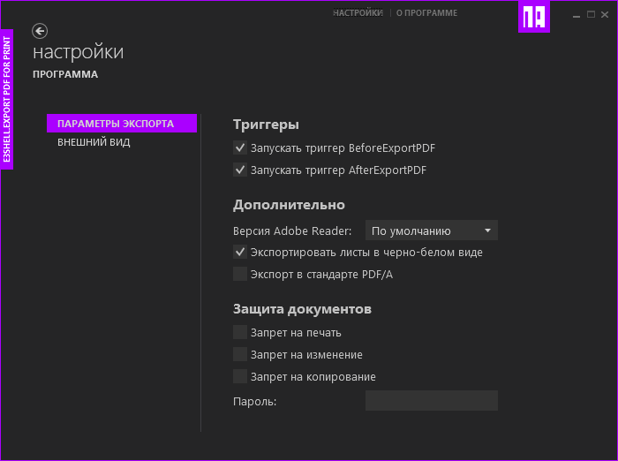Switch to the ВНЕШНИЙ ВИД section

[94, 142]
